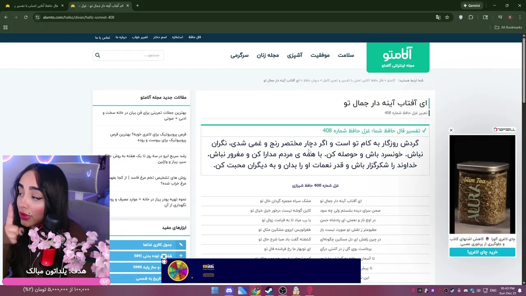The height and width of the screenshot is (296, 526).
Task: Close the فال حافظ آنلاین tab
Action: tap(62, 5)
